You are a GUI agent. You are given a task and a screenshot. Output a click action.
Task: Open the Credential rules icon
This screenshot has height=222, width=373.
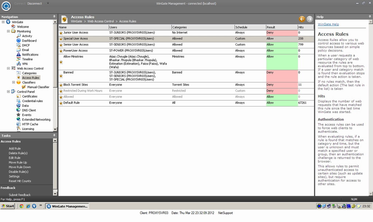click(19, 101)
